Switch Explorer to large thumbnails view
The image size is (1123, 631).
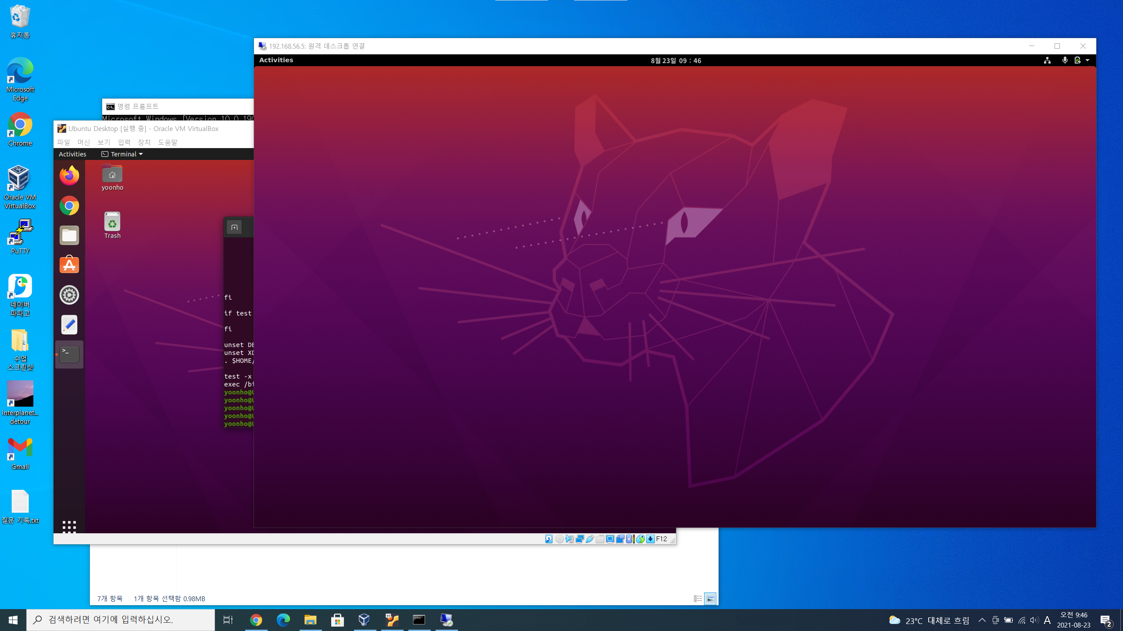point(710,599)
